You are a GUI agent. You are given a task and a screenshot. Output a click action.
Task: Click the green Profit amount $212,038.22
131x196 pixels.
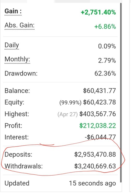coord(98,126)
